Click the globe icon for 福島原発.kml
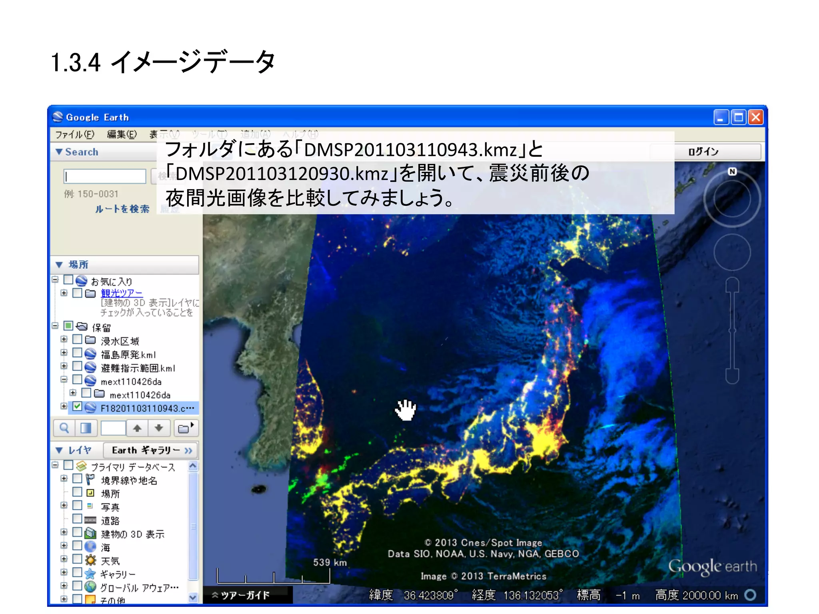The height and width of the screenshot is (614, 819). pyautogui.click(x=90, y=354)
